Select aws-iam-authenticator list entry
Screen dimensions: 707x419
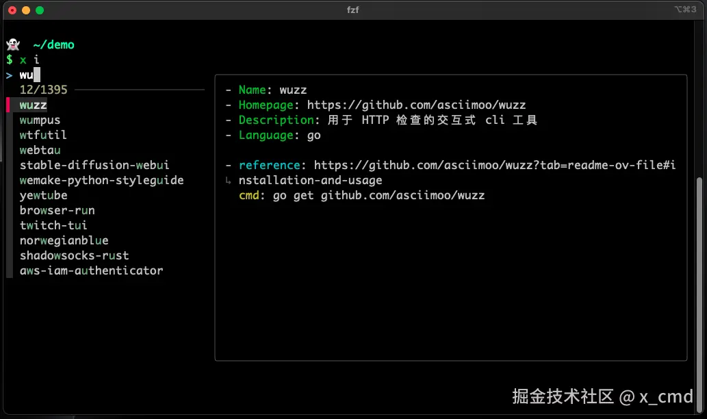[91, 270]
